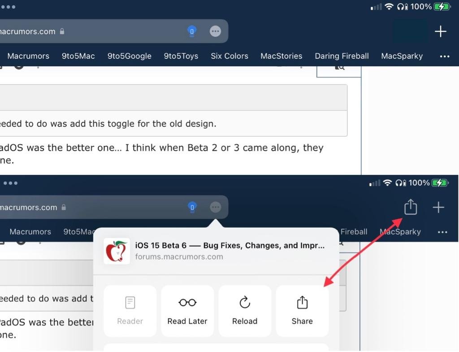The image size is (459, 352).
Task: Tap the cellular signal icon in top status bar
Action: coord(376,7)
